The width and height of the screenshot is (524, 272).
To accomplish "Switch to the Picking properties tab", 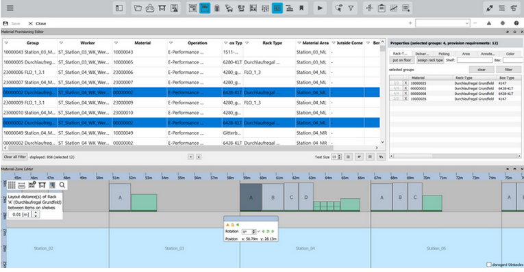I will coord(444,53).
